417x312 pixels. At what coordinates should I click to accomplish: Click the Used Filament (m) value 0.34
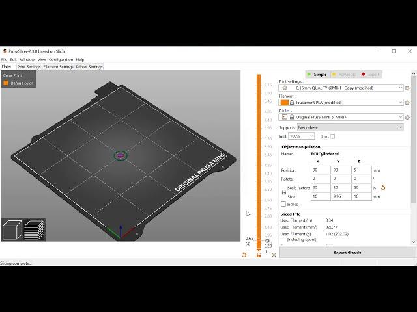329,220
